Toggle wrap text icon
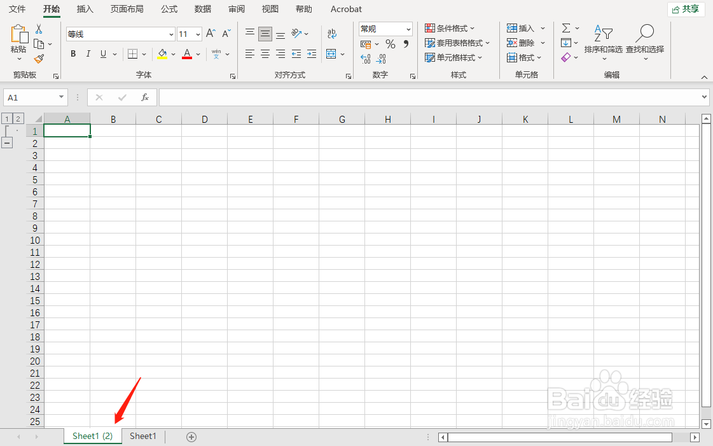Viewport: 713px width, 446px height. 332,33
